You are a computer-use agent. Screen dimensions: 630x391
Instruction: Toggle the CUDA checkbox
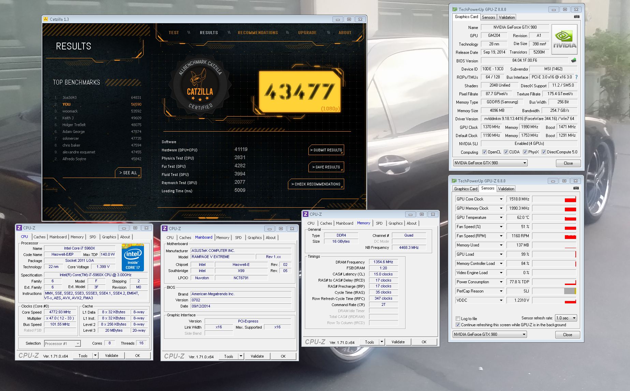[x=506, y=152]
